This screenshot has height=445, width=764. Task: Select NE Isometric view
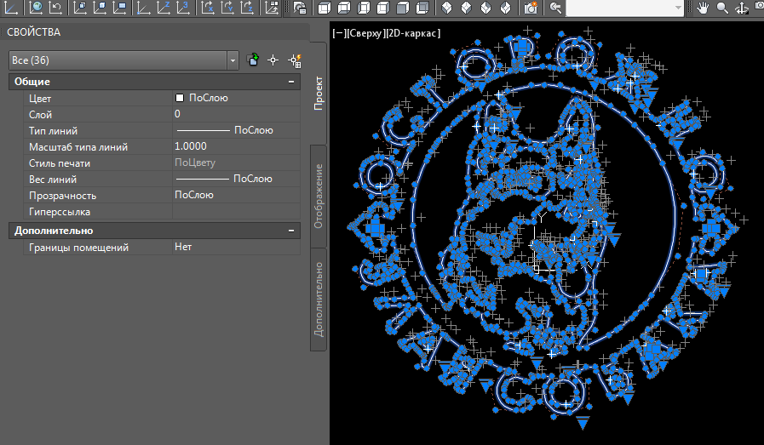point(485,8)
